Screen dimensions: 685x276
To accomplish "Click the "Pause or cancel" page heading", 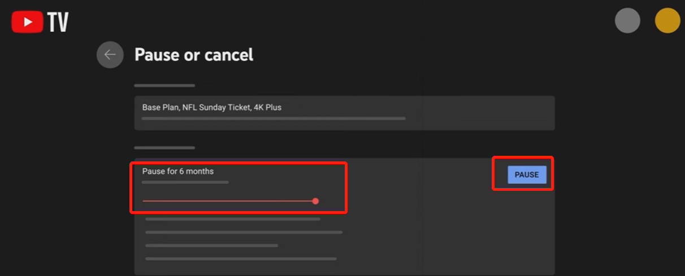I will [194, 55].
